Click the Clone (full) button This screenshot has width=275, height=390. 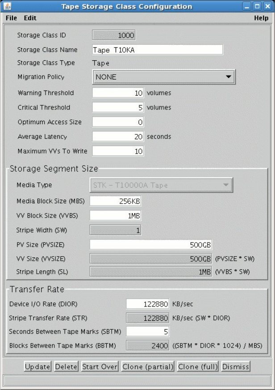pyautogui.click(x=198, y=367)
